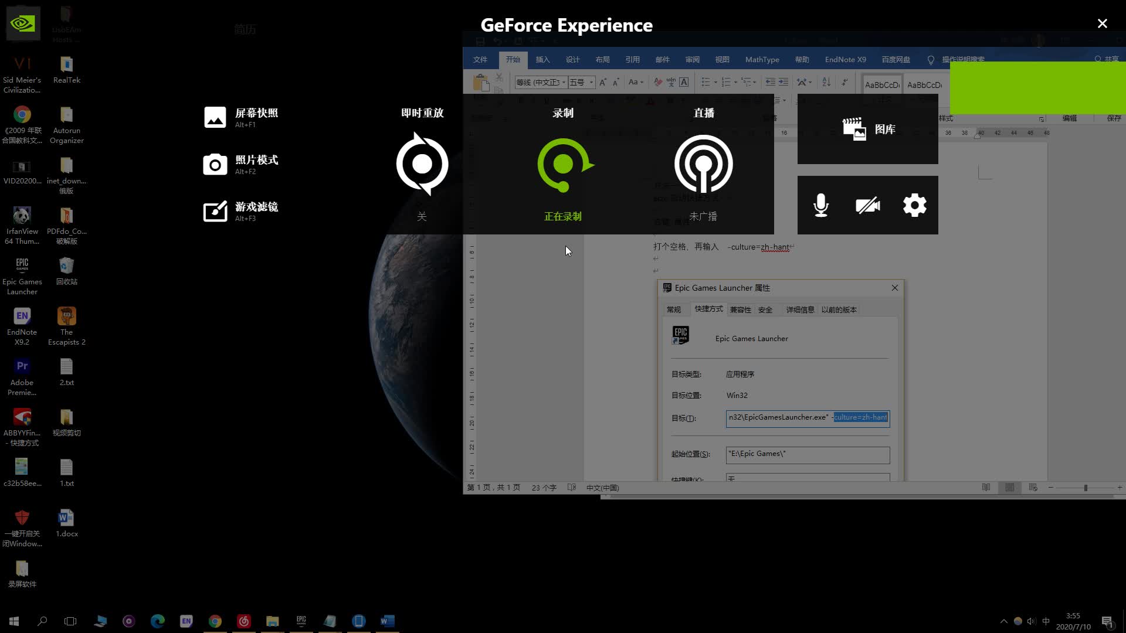
Task: Switch to the 插入 ribbon tab
Action: [x=542, y=60]
